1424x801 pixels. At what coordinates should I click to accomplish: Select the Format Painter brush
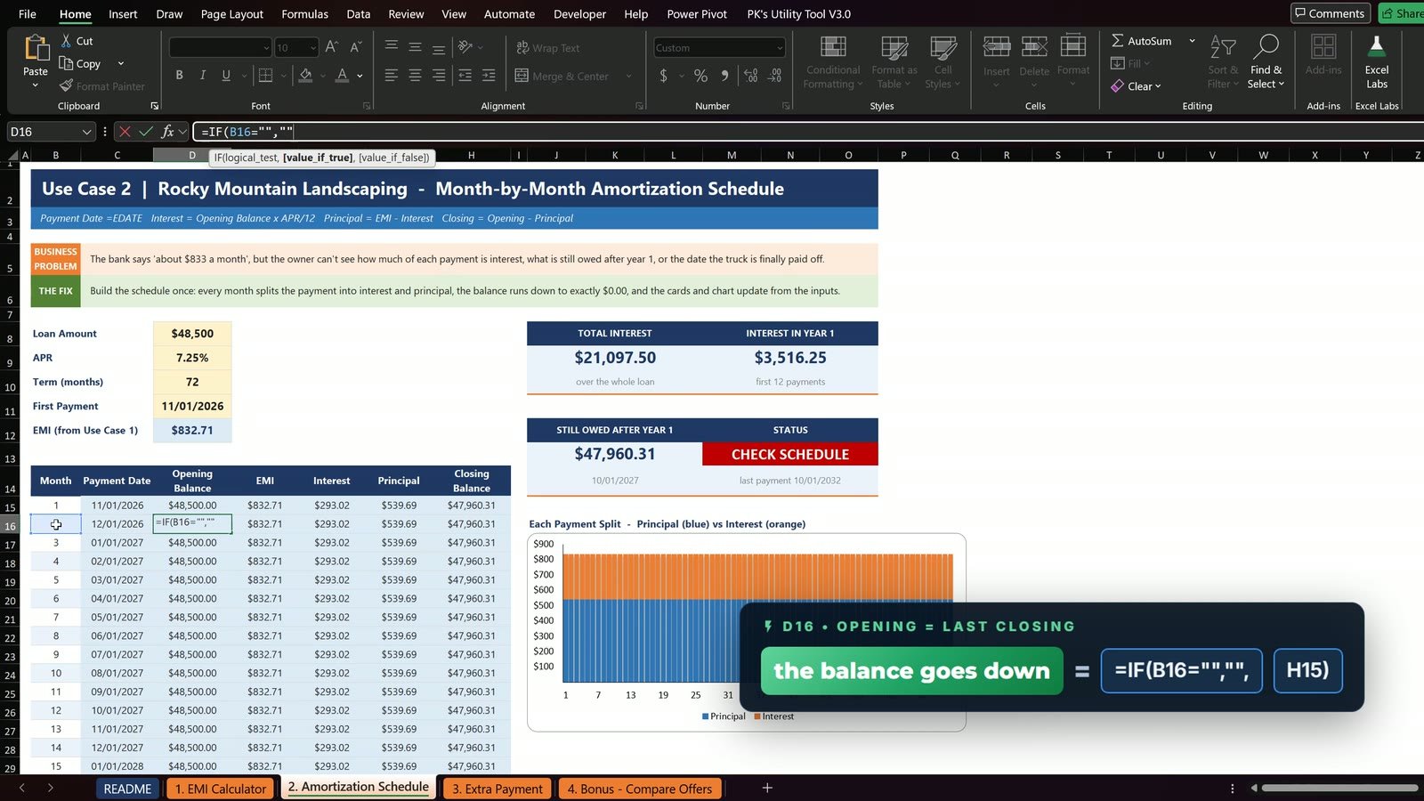click(x=66, y=85)
